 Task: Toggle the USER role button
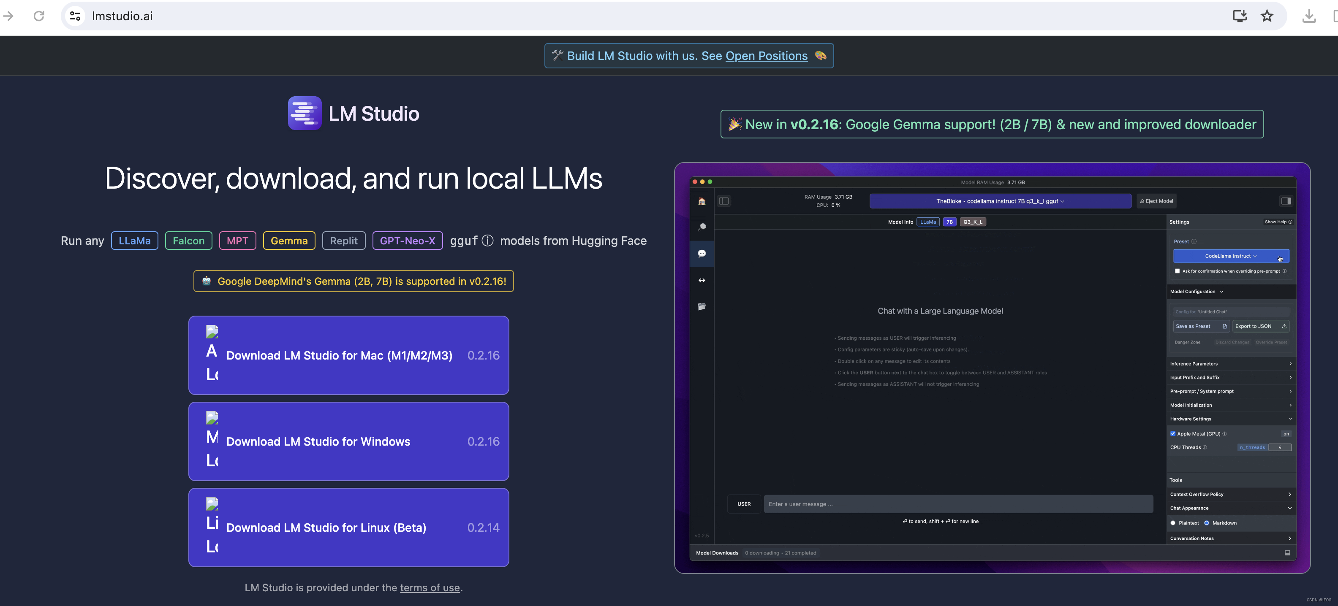tap(744, 504)
